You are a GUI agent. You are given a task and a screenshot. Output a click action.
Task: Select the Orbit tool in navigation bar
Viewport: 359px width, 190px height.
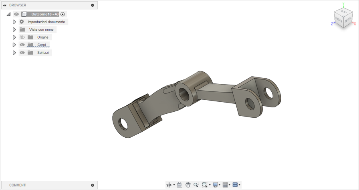pos(169,185)
